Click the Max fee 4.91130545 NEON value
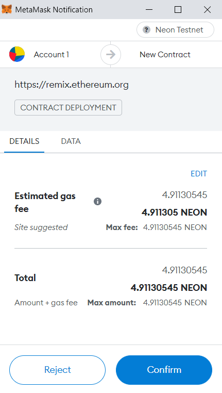The height and width of the screenshot is (393, 222). click(x=175, y=227)
